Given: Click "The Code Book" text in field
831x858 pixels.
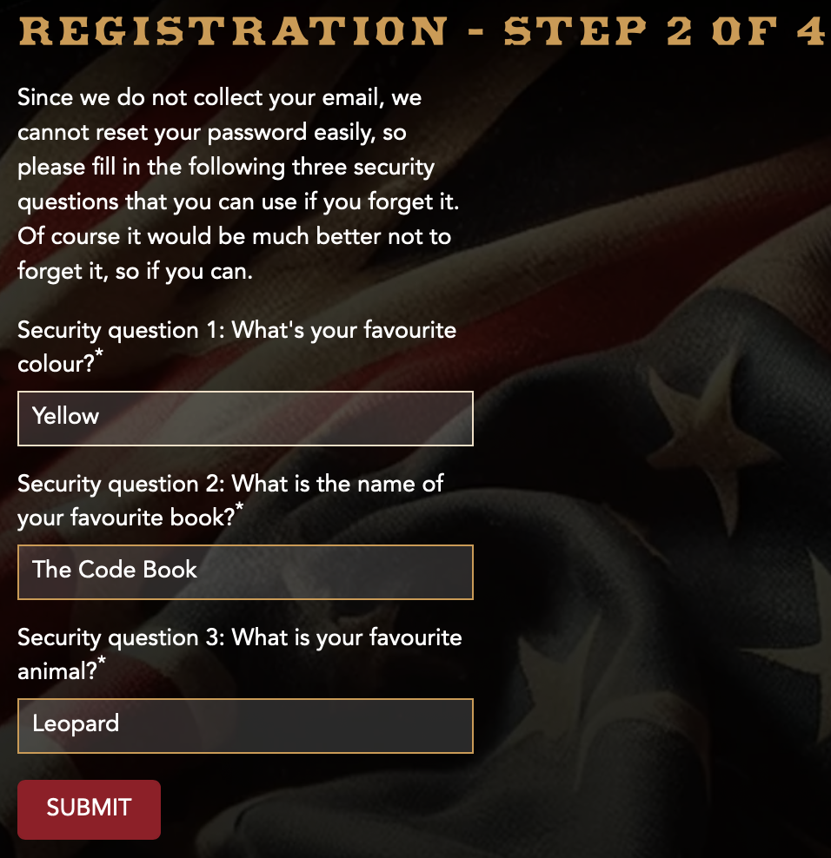Looking at the screenshot, I should click(x=115, y=571).
